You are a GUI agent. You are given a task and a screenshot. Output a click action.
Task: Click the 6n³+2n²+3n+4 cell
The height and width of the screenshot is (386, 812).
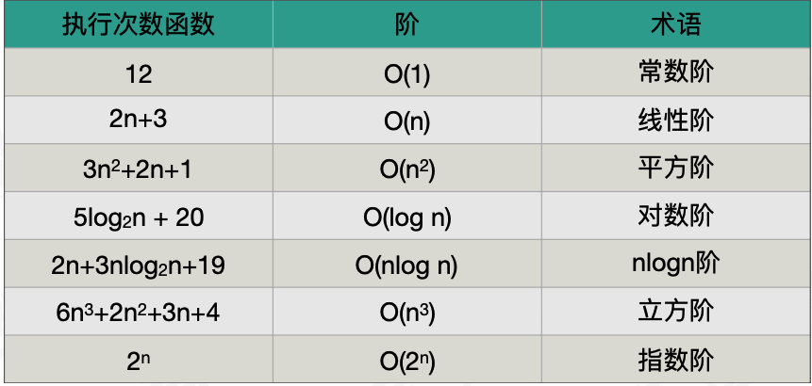click(x=139, y=311)
